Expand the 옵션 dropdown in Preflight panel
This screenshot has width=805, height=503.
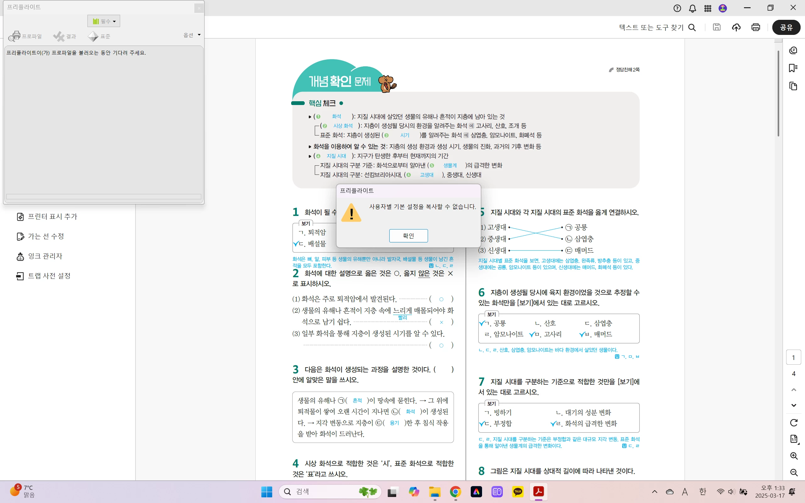[192, 35]
